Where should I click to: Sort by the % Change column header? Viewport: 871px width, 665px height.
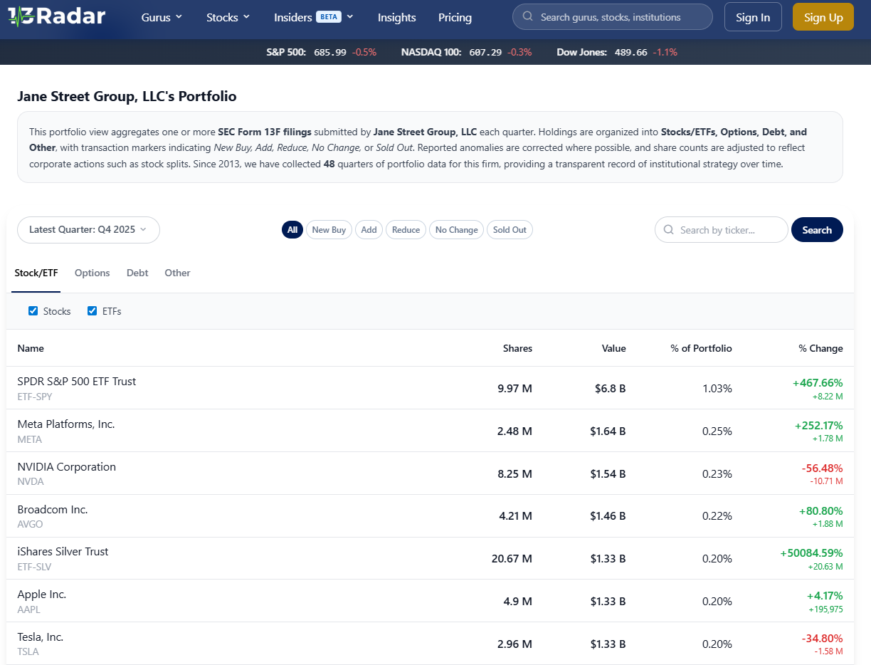(820, 348)
